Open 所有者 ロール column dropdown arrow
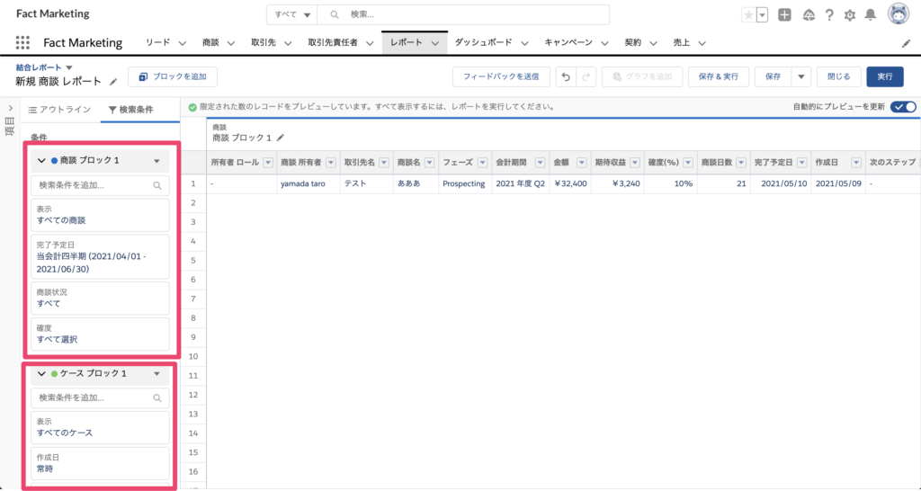This screenshot has height=491, width=921. click(268, 163)
